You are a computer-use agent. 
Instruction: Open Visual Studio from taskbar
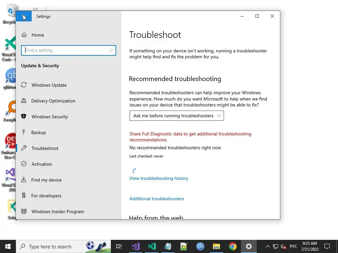[136, 246]
